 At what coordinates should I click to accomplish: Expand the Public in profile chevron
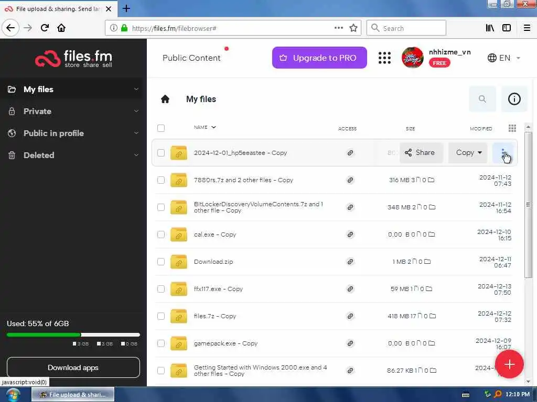click(136, 133)
